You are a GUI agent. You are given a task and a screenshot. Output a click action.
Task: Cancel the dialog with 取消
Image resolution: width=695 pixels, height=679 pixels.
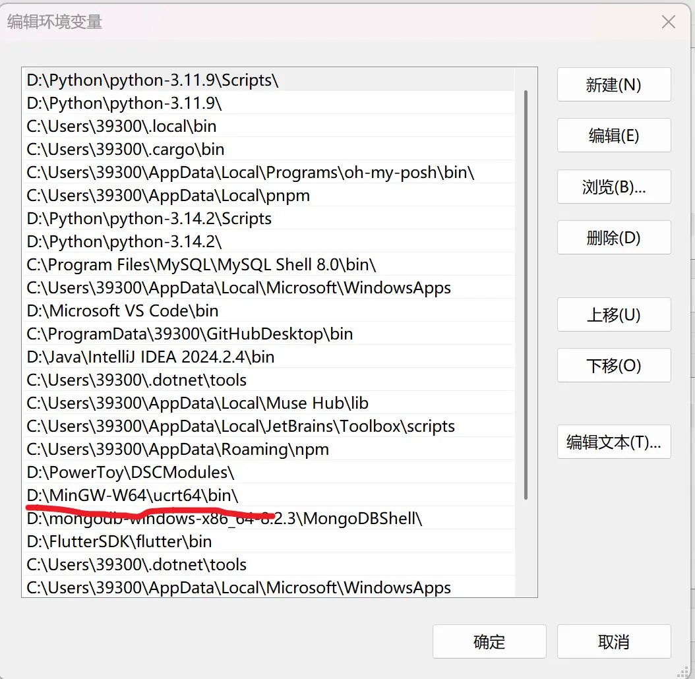point(614,641)
